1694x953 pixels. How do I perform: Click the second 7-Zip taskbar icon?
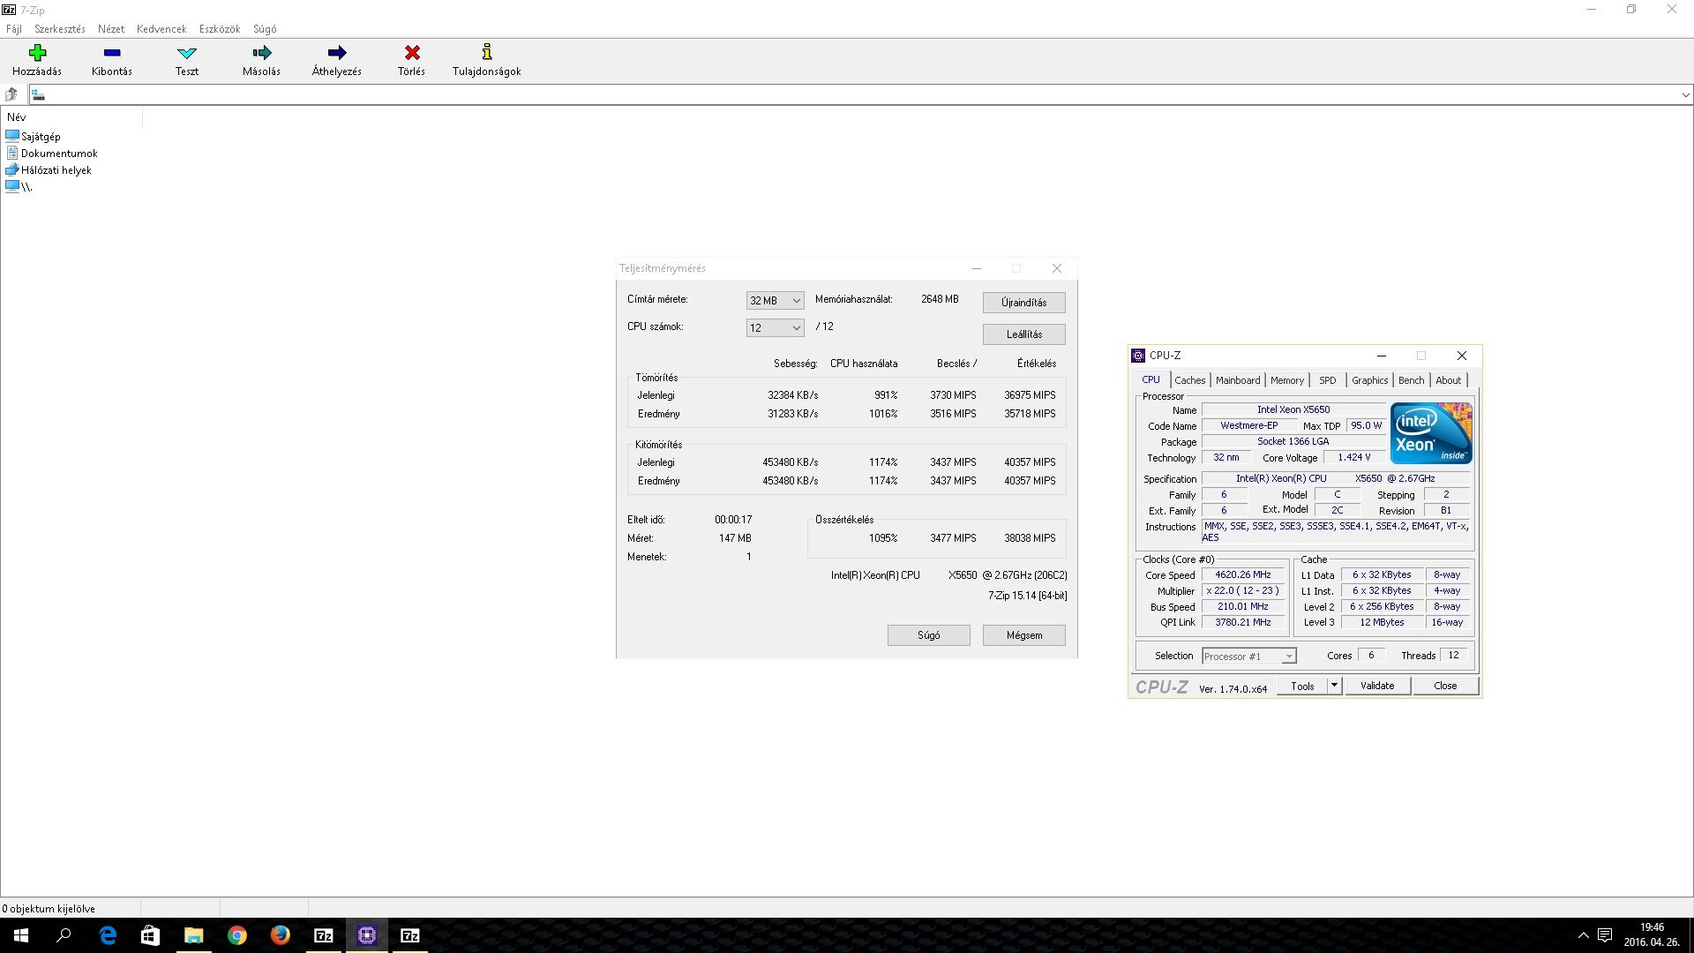410,935
